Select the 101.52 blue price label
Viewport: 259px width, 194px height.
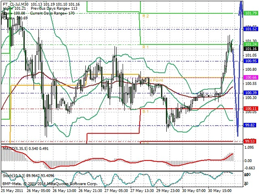(250, 29)
